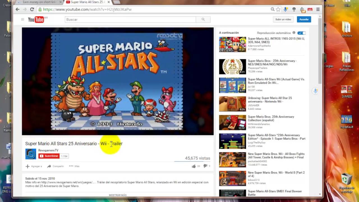Select the SVME01 desktop file
This screenshot has width=359, height=202.
tap(347, 91)
